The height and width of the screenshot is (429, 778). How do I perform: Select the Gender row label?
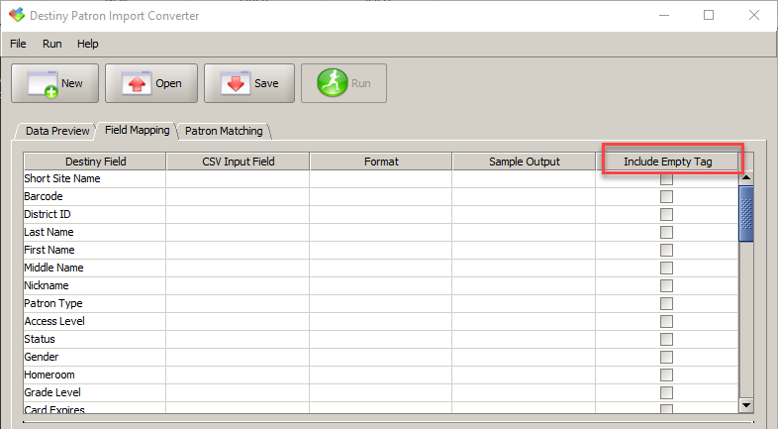pos(42,358)
